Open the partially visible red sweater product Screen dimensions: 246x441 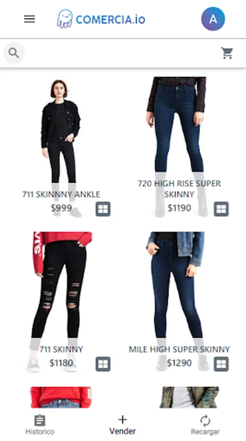pyautogui.click(x=61, y=397)
